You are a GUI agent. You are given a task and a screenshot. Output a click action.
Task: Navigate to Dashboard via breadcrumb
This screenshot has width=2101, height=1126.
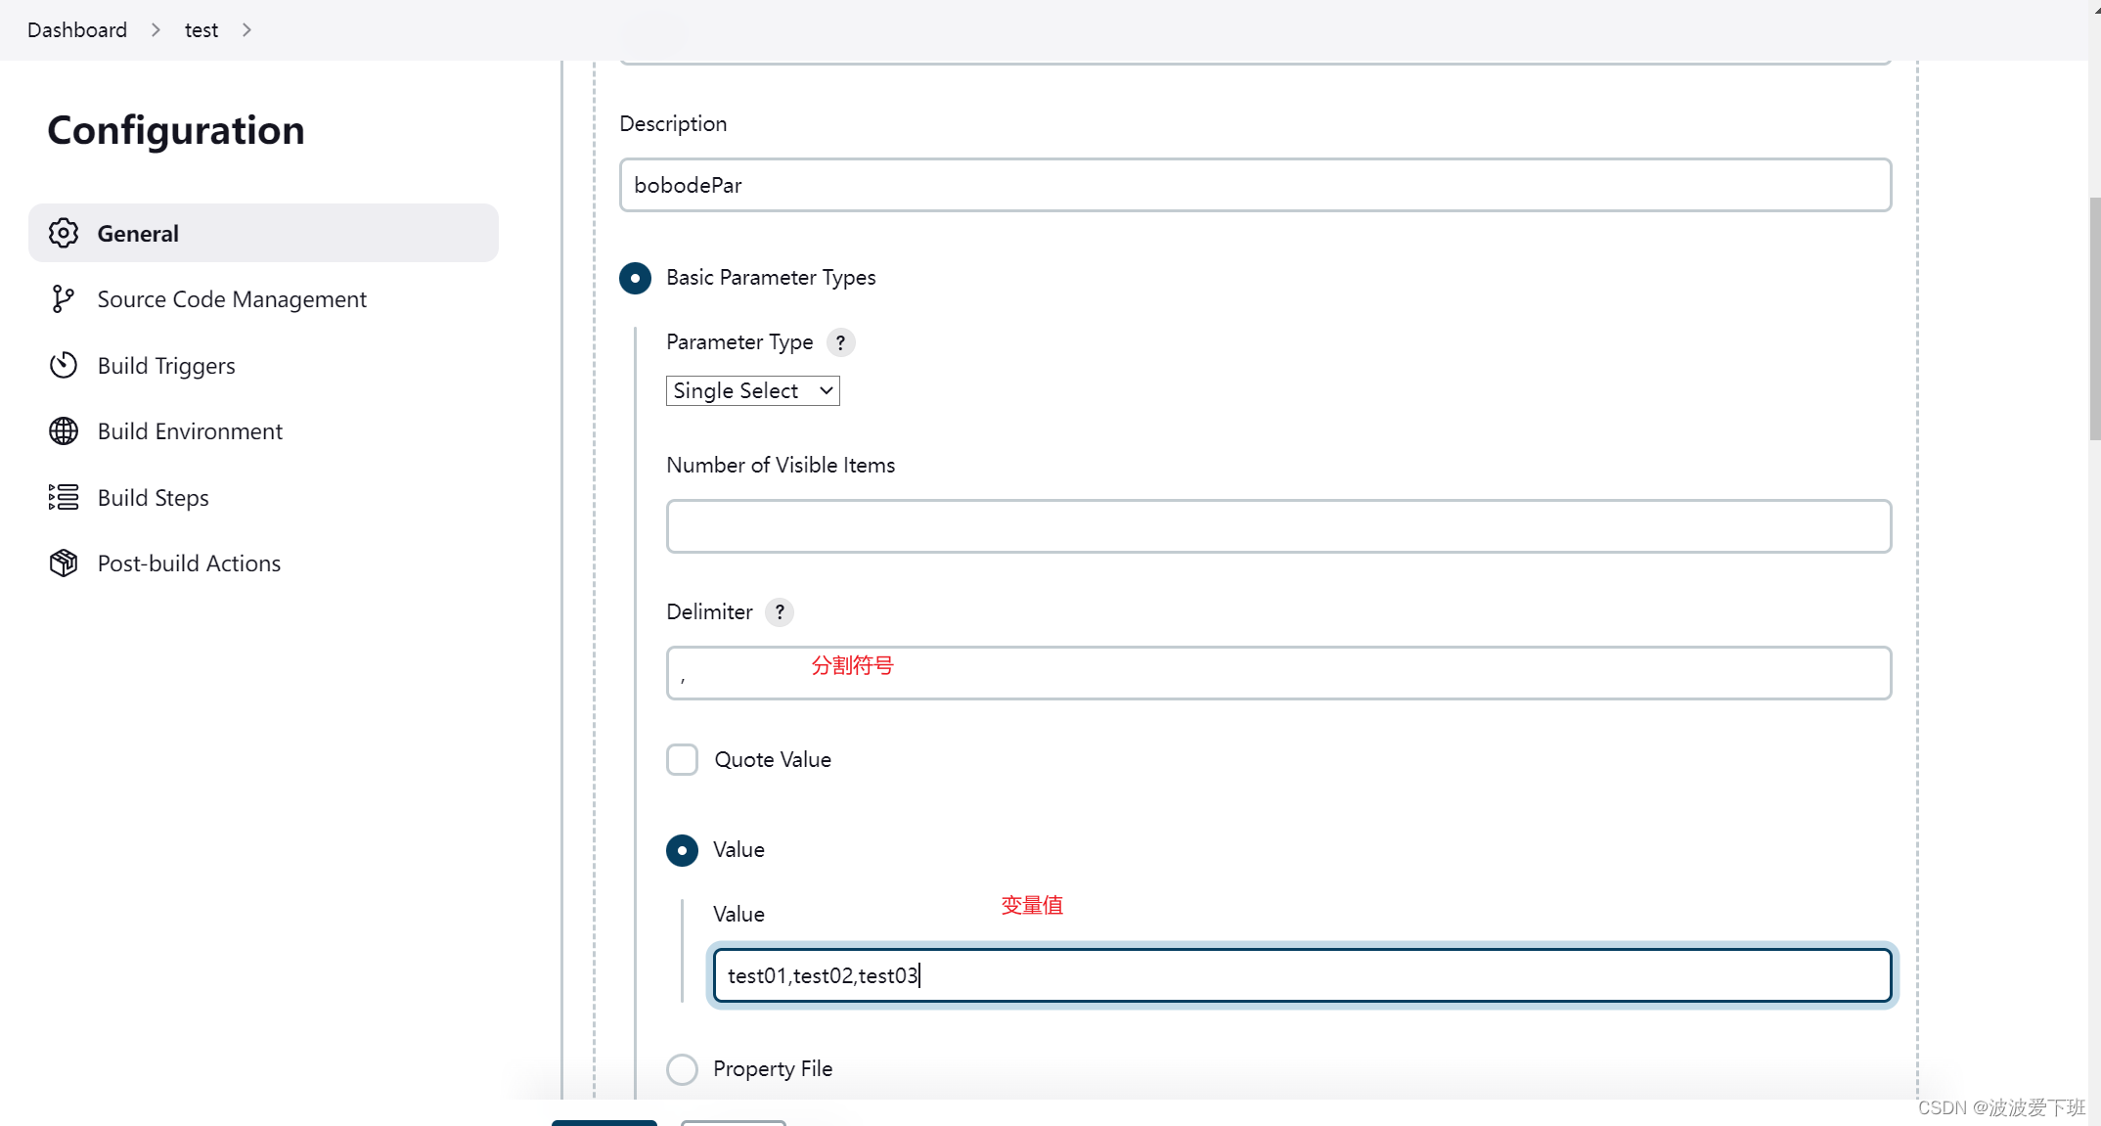click(x=76, y=29)
